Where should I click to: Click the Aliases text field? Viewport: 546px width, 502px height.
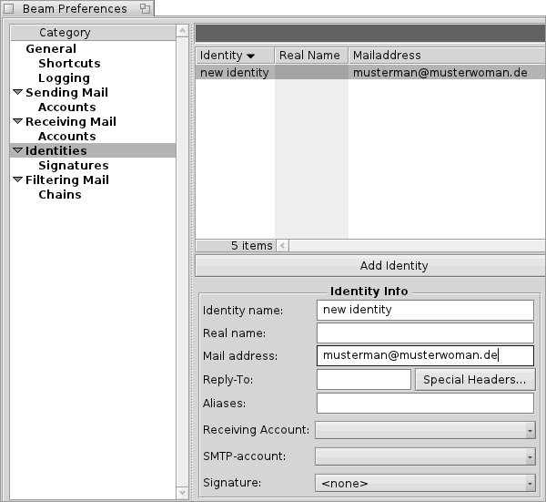pyautogui.click(x=425, y=404)
